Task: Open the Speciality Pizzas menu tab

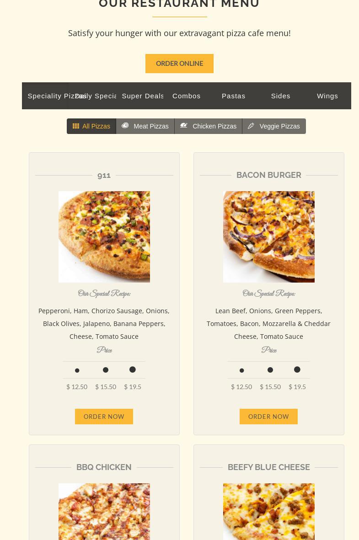Action: pyautogui.click(x=45, y=96)
